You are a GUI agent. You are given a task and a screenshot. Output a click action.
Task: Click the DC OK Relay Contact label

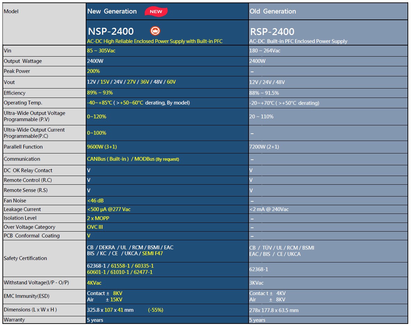pos(28,170)
